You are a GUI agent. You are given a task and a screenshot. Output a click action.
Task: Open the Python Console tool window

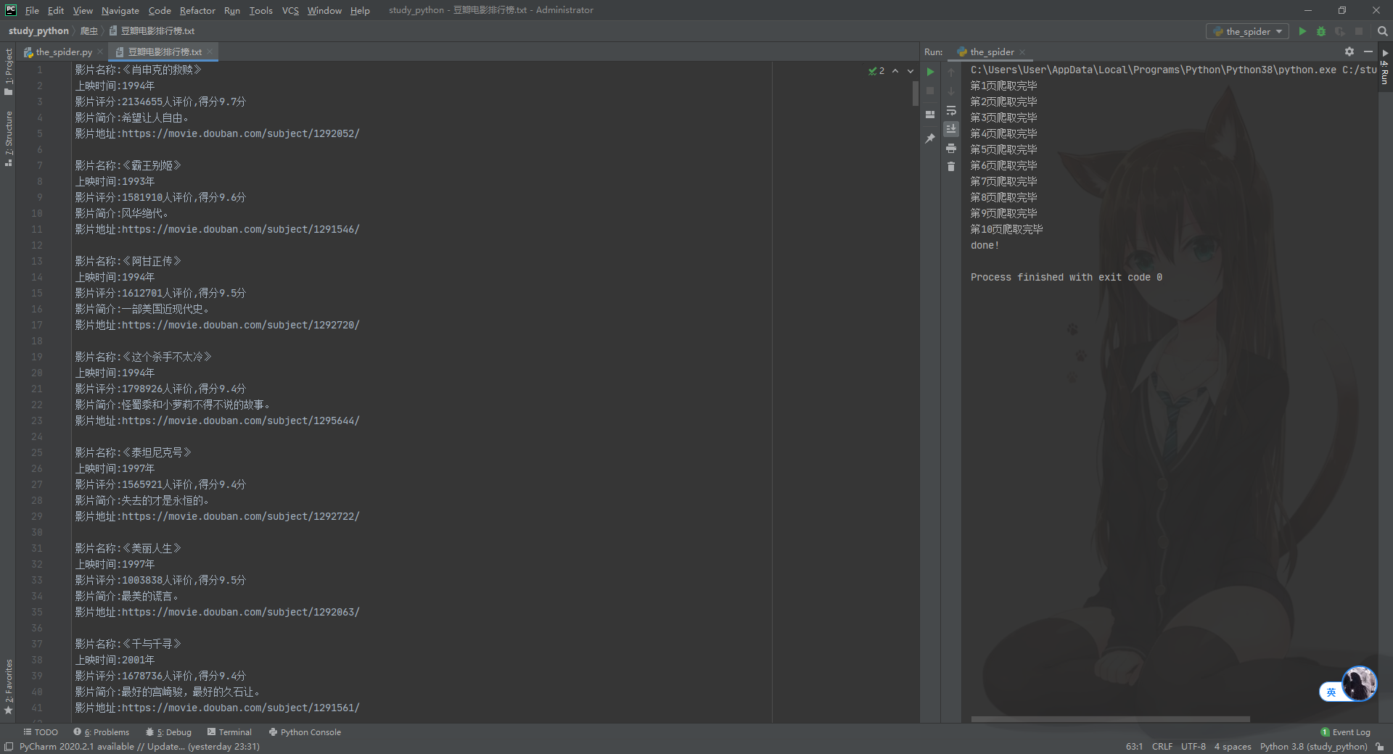click(x=305, y=732)
